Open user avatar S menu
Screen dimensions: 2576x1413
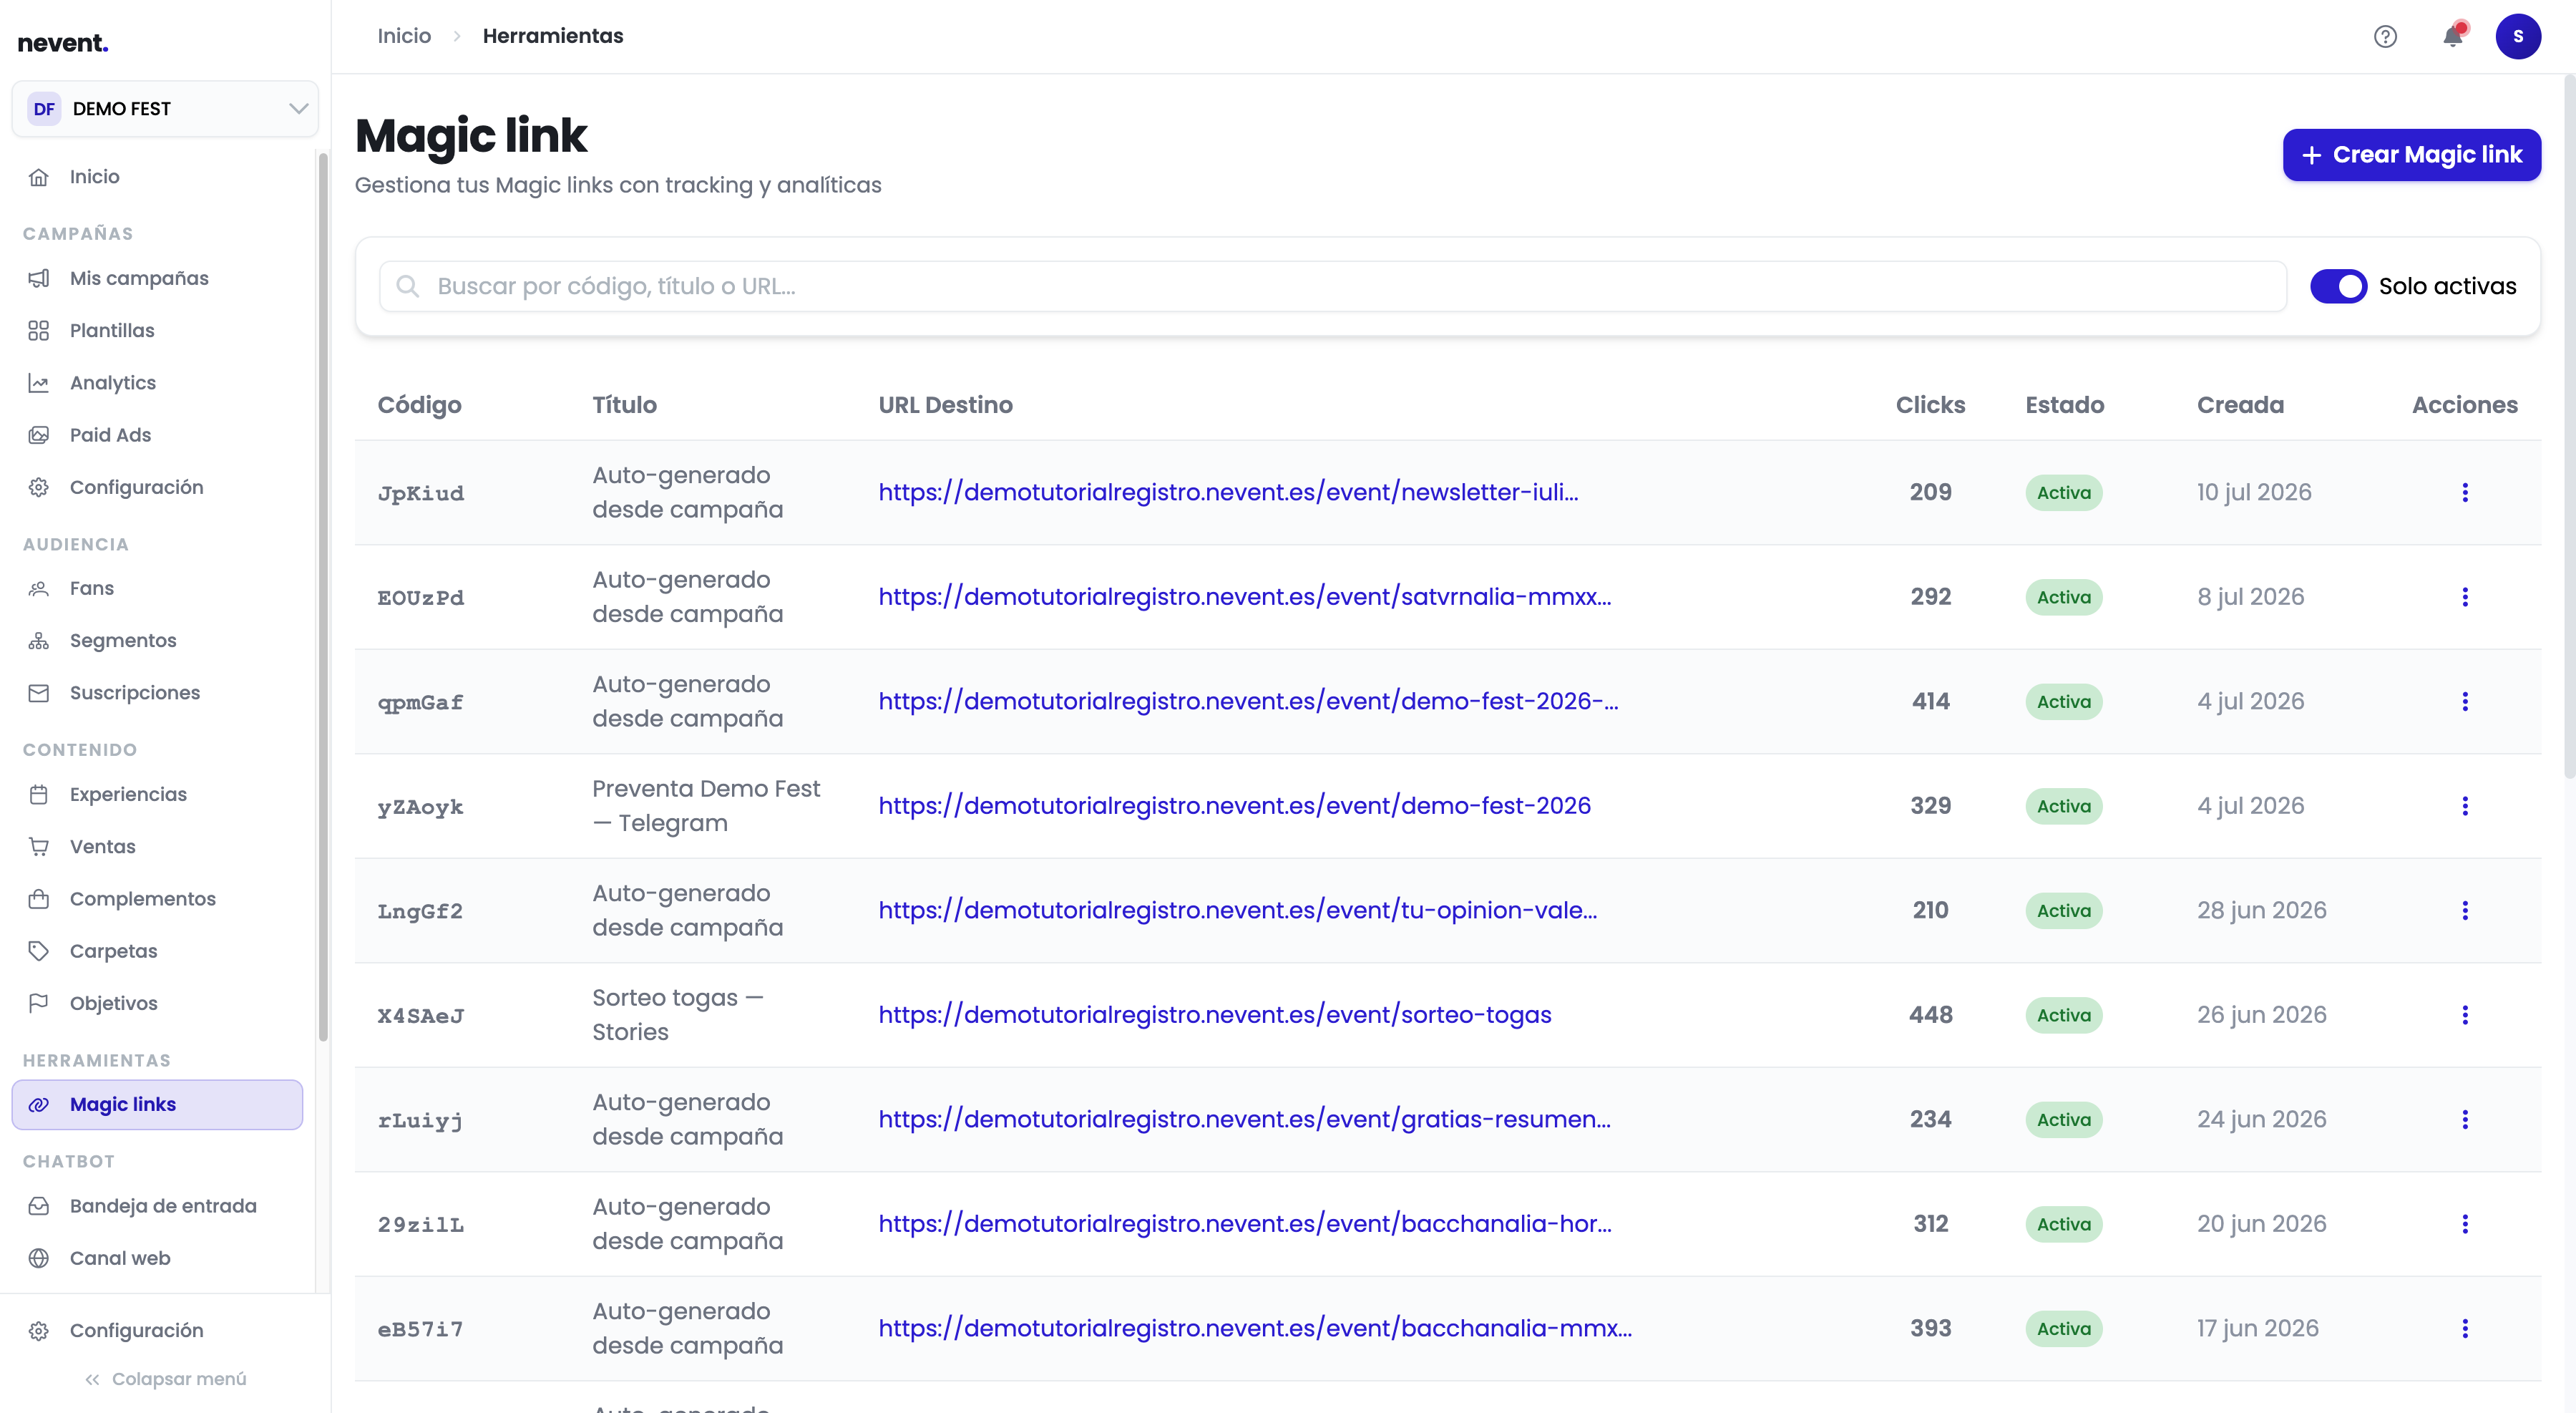click(2517, 37)
